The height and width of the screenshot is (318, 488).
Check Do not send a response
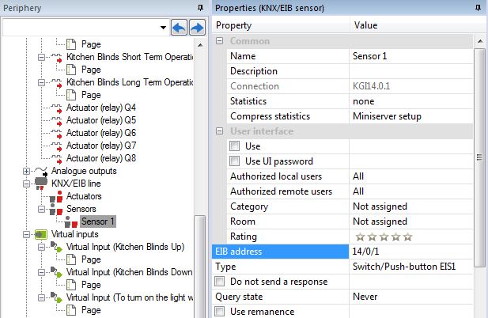220,282
